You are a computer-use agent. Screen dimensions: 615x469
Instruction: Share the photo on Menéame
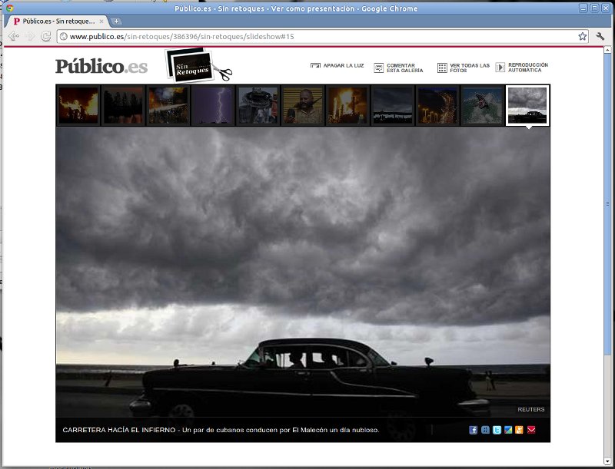520,430
